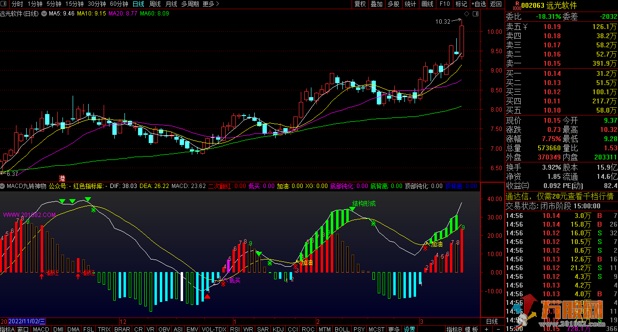Select the 周线 weekly period
Image resolution: width=618 pixels, height=332 pixels.
click(x=155, y=4)
